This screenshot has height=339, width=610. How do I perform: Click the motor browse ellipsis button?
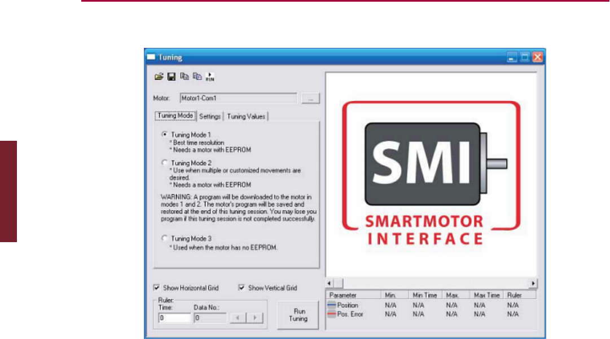[x=310, y=98]
